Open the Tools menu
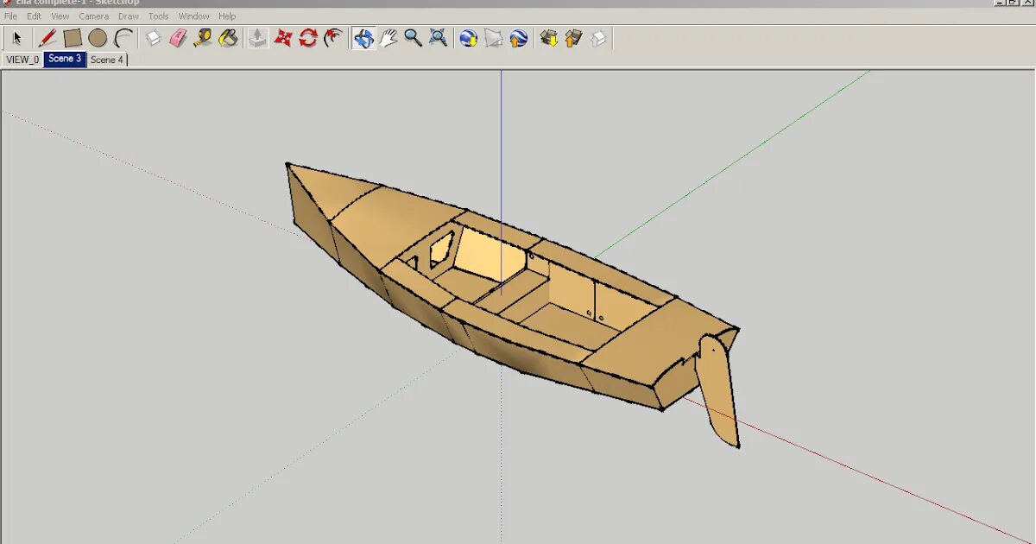Screen dimensions: 1036x544 [x=159, y=16]
